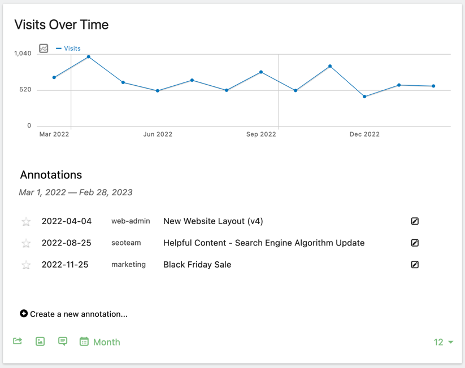Open the Month period selector
465x368 pixels.
coord(100,342)
